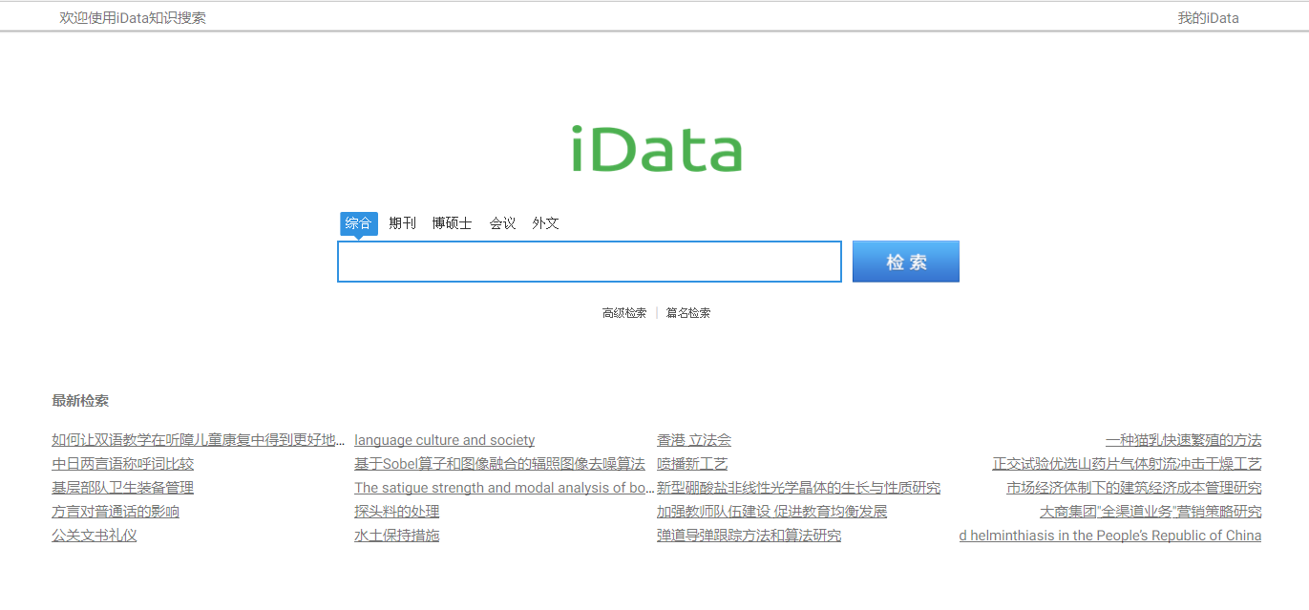
Task: Open 如何让双语教学在听障儿童康复 search link
Action: tap(199, 440)
